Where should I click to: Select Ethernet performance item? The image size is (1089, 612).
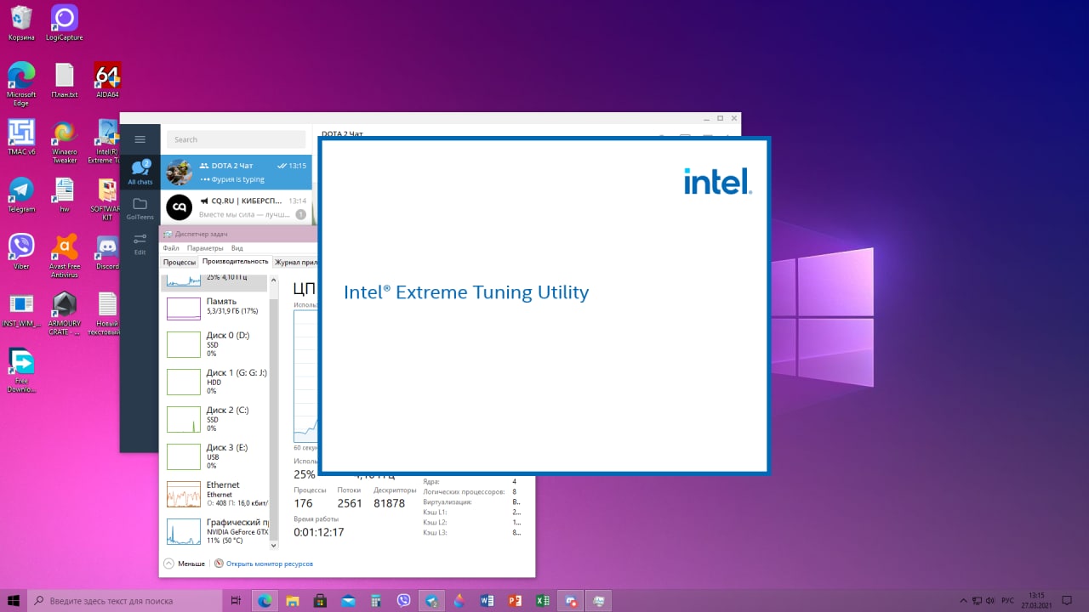tap(214, 494)
